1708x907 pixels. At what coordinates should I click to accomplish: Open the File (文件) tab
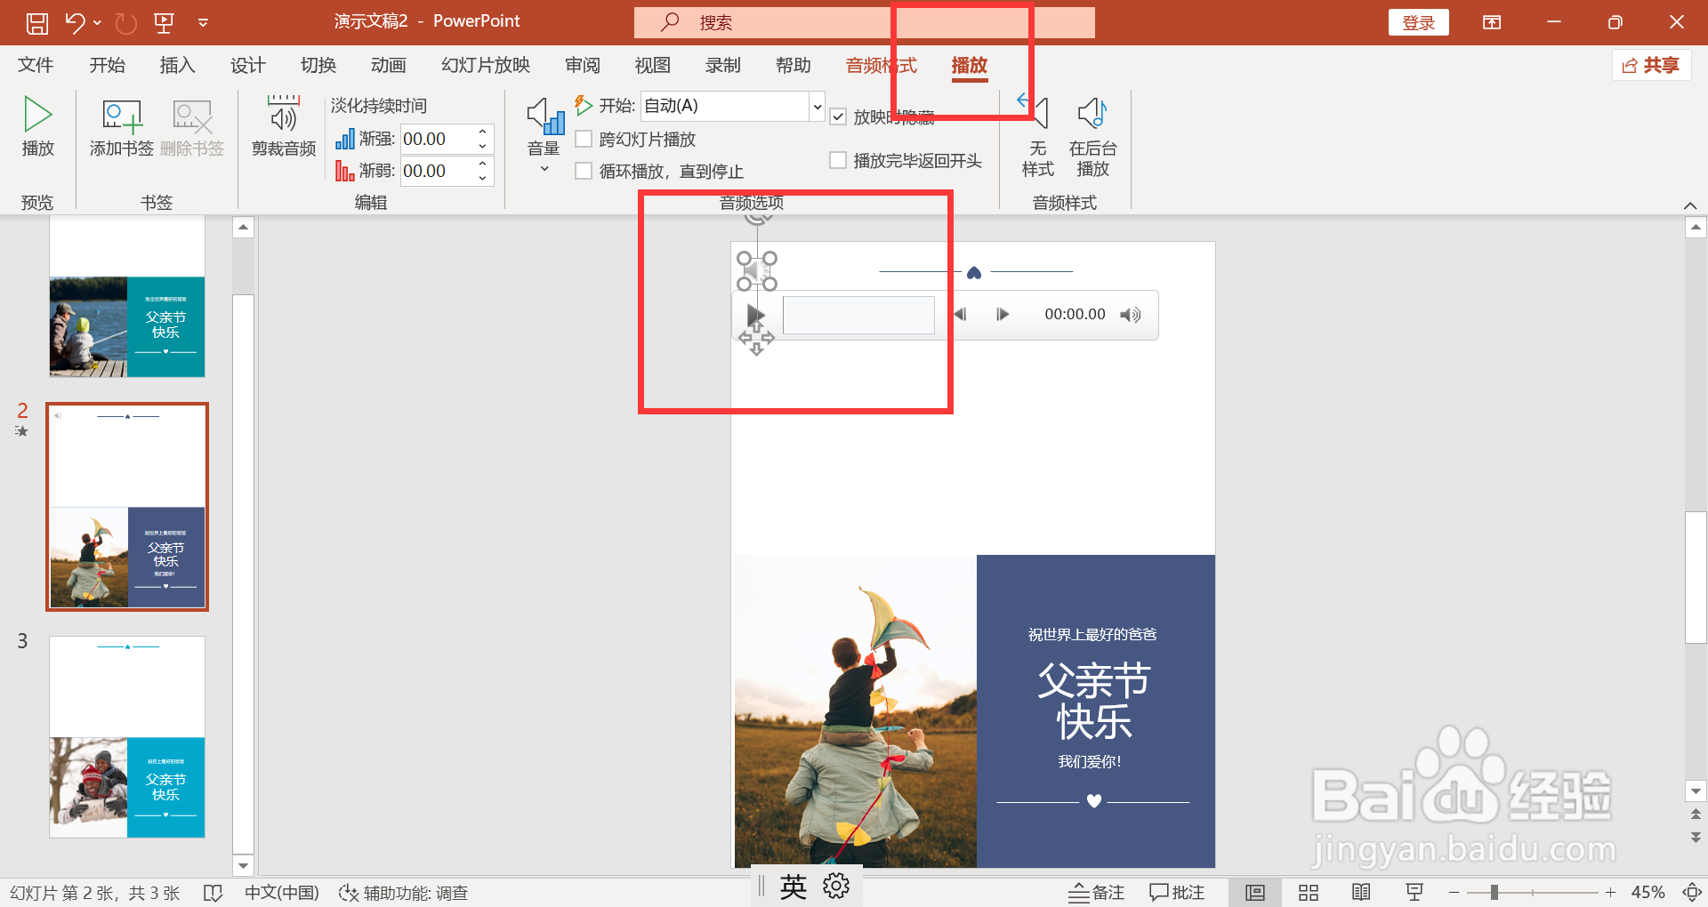click(36, 65)
